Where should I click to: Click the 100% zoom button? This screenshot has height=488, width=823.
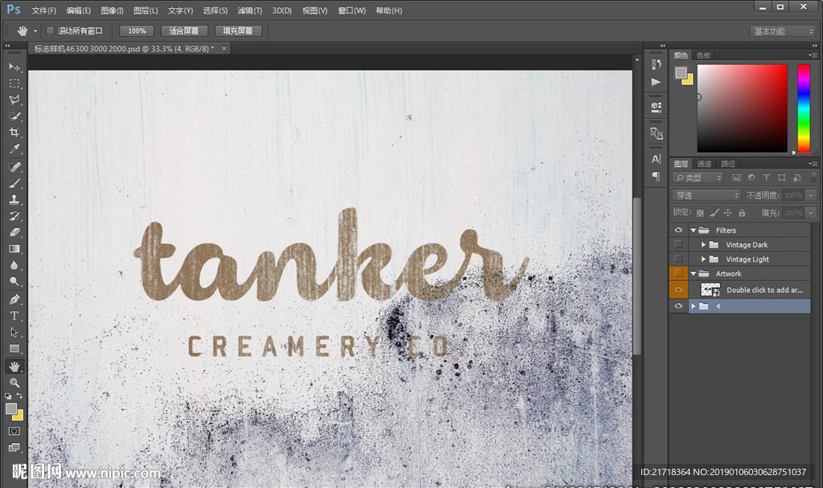point(137,31)
